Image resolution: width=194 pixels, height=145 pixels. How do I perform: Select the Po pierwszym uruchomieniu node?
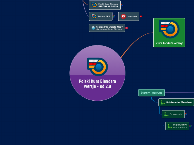click(177, 126)
